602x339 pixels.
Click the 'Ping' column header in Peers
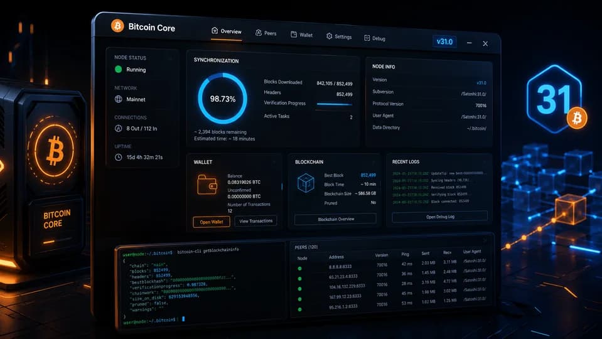(x=405, y=254)
